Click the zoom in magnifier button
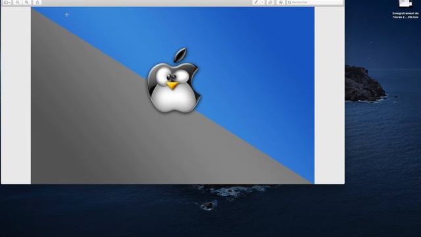Image resolution: width=421 pixels, height=237 pixels. (x=26, y=2)
